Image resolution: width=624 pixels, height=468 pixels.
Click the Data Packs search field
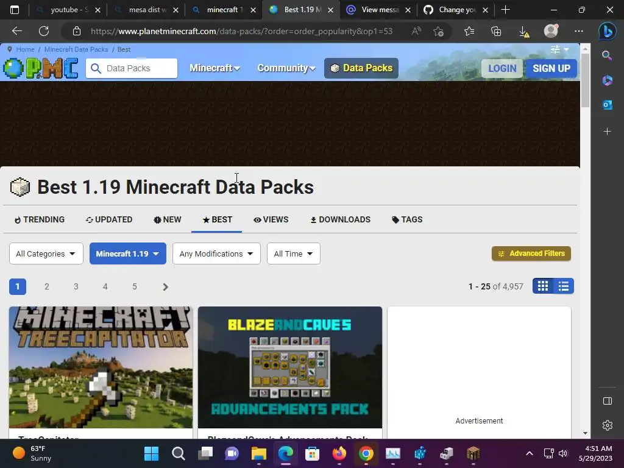tap(132, 68)
